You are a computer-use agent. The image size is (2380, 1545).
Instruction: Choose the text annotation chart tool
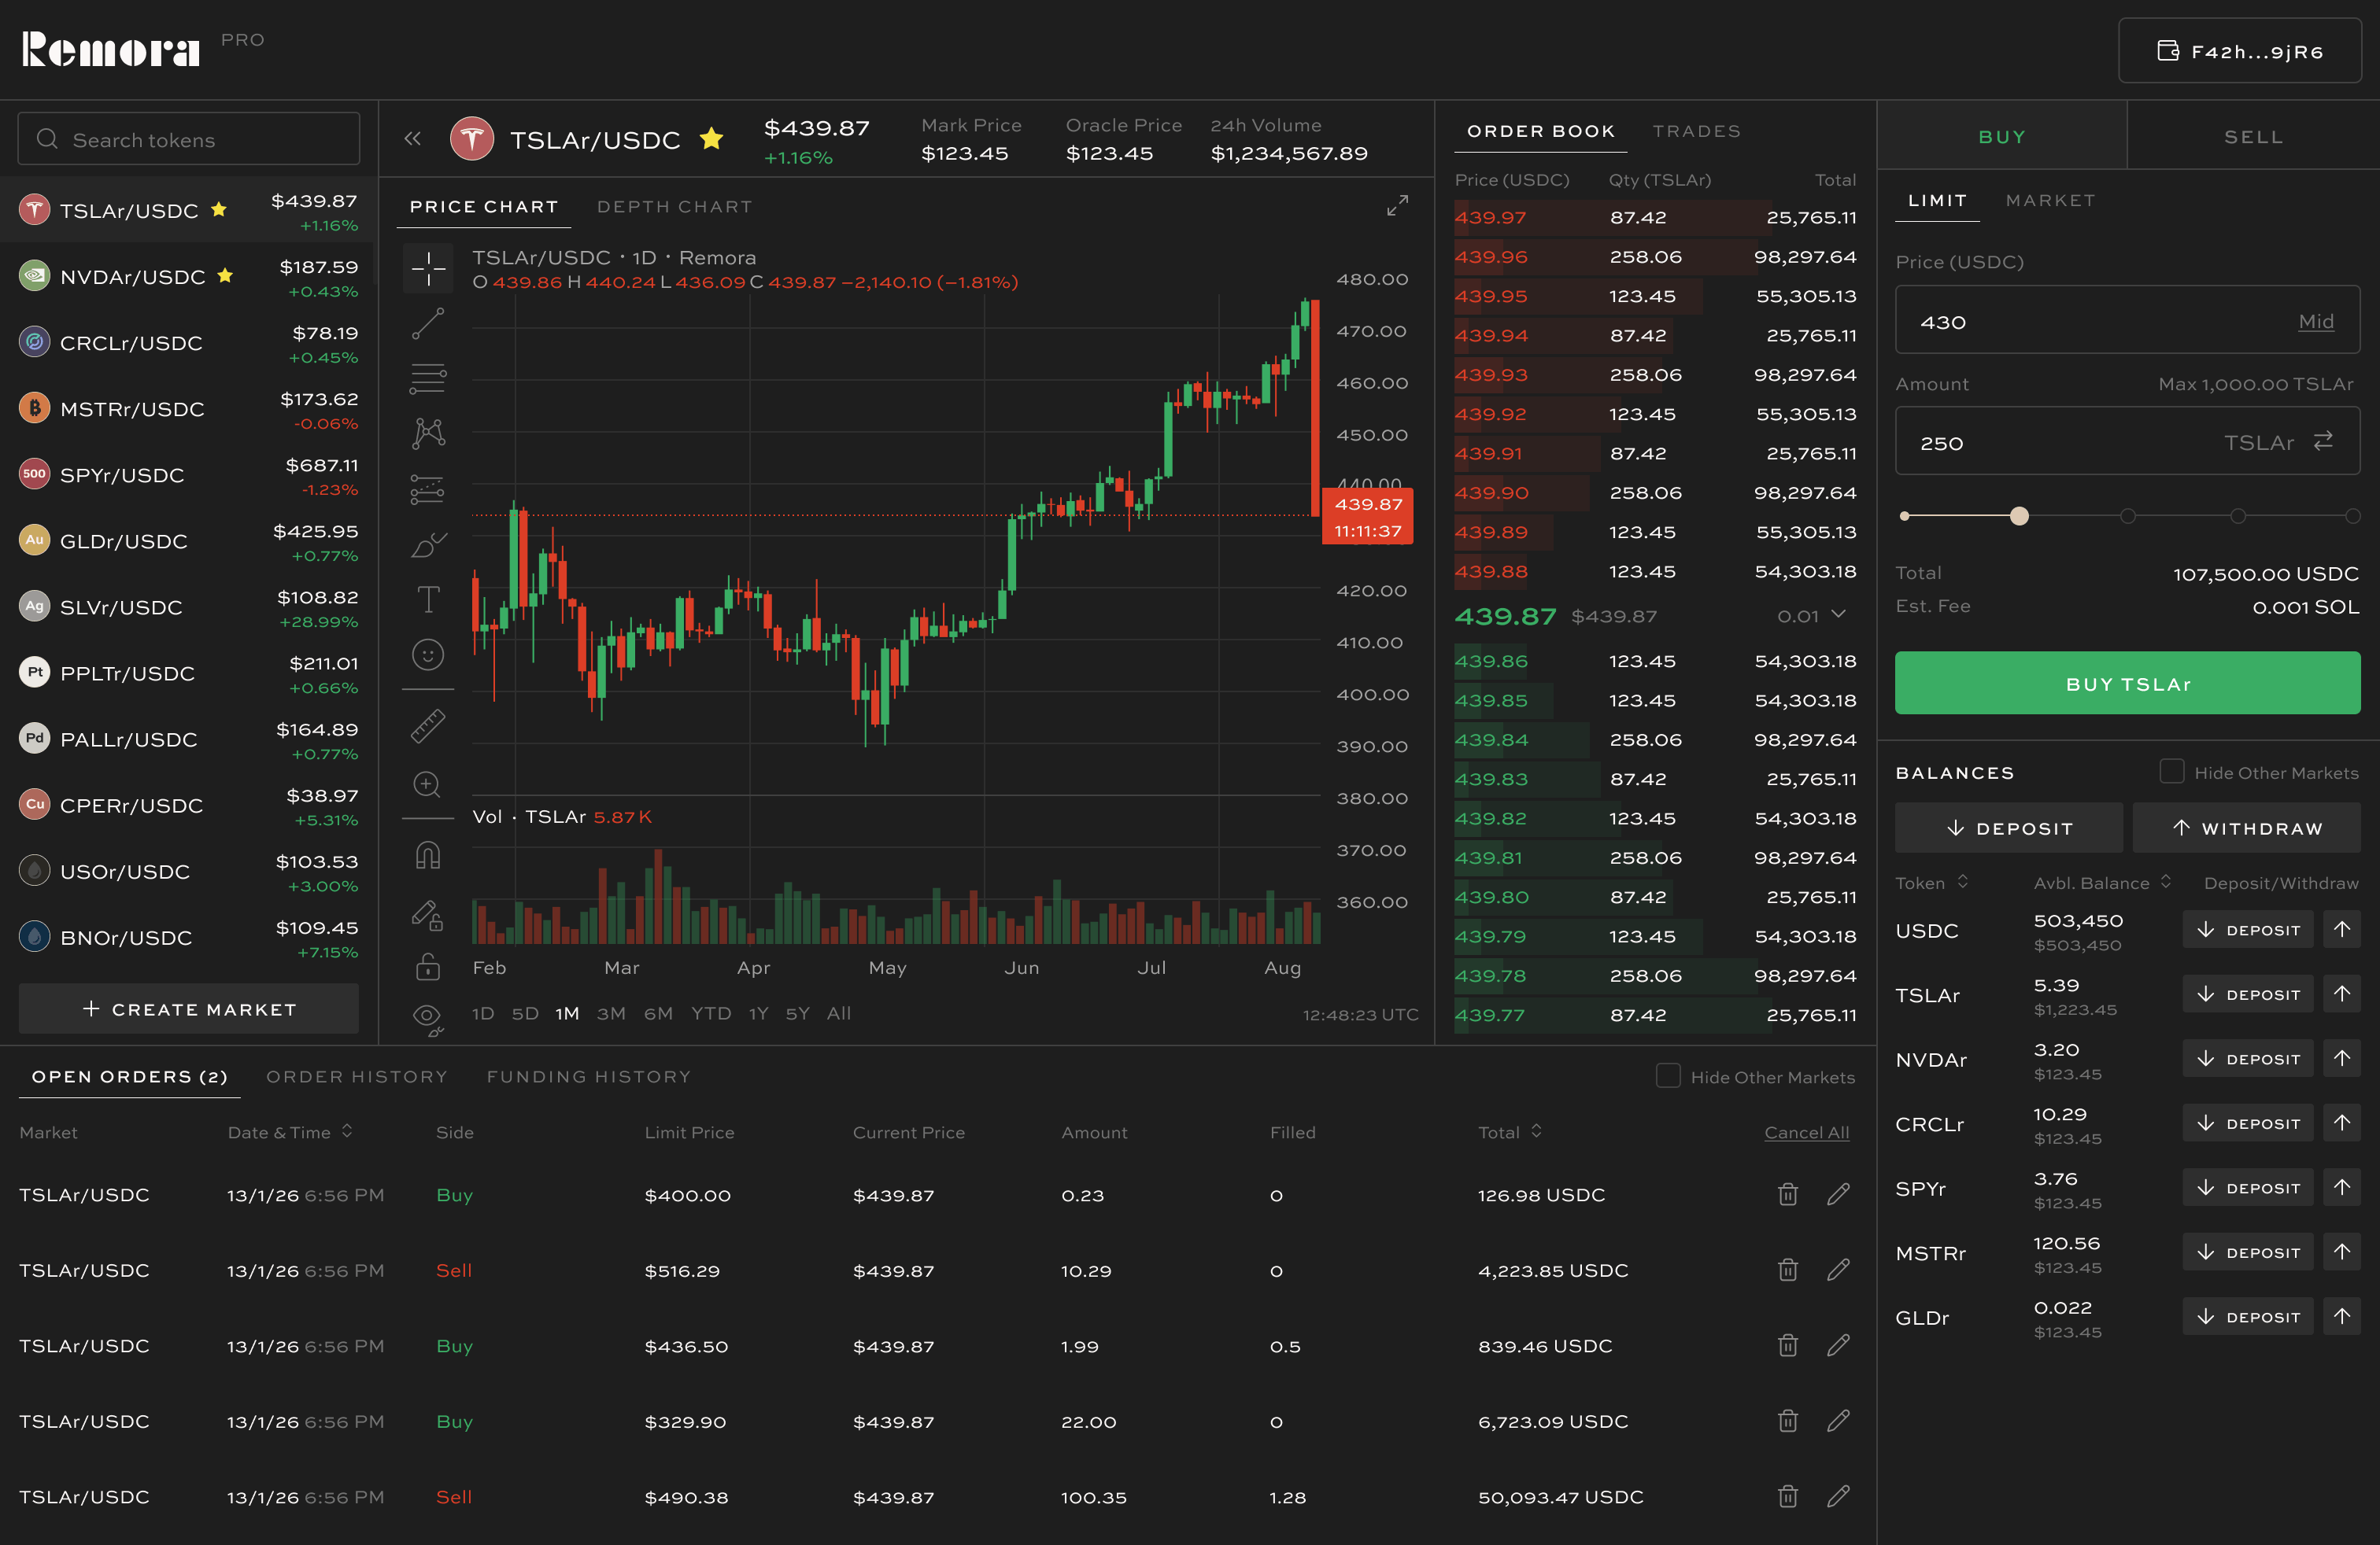click(x=428, y=599)
